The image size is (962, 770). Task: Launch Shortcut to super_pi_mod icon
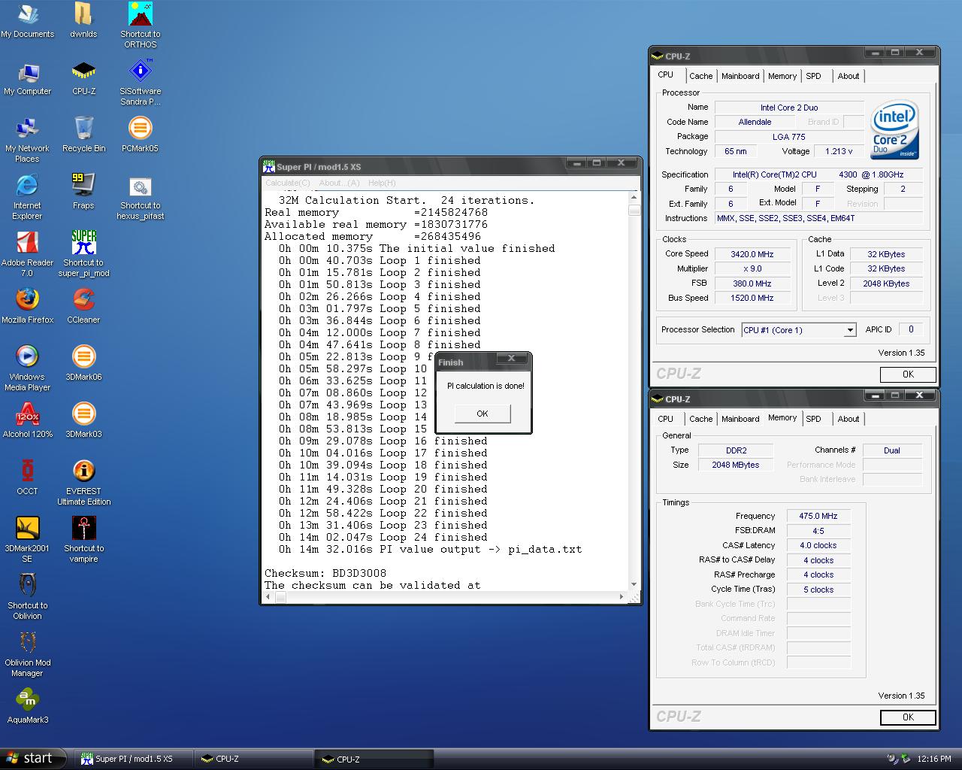pyautogui.click(x=83, y=253)
